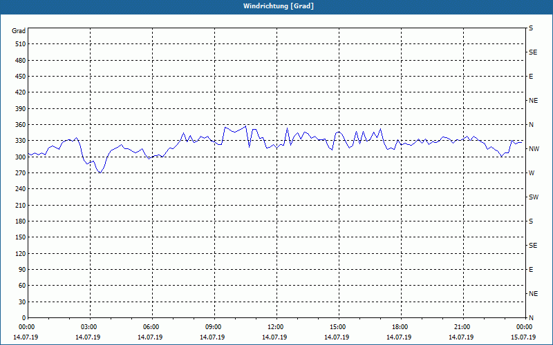This screenshot has width=553, height=345.
Task: Select the 60 value on the degree axis
Action: [x=22, y=286]
